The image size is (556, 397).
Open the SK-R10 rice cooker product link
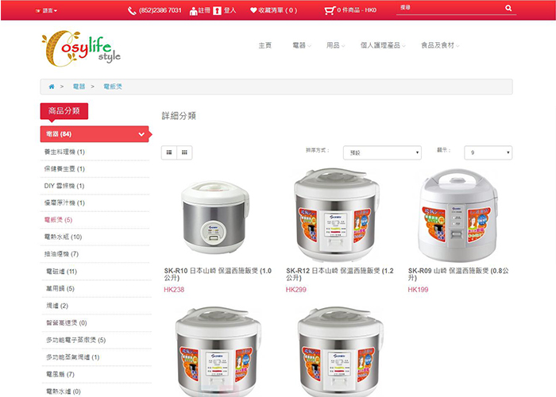pyautogui.click(x=218, y=274)
